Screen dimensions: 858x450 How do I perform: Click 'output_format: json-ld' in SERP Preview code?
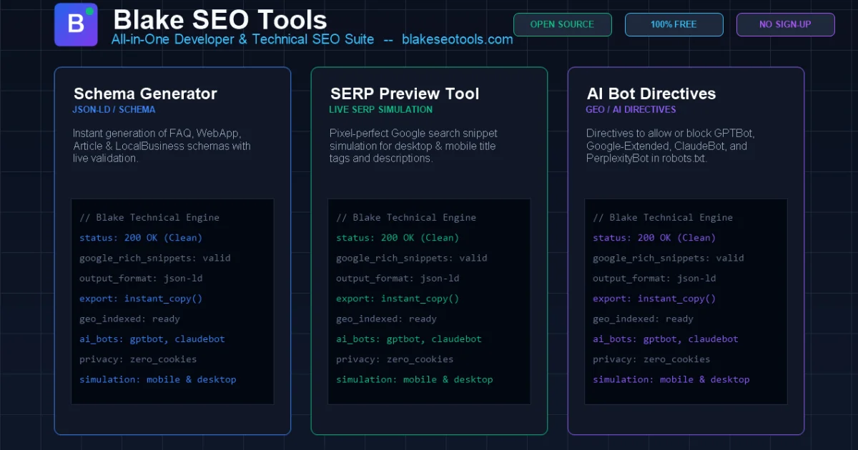click(398, 279)
